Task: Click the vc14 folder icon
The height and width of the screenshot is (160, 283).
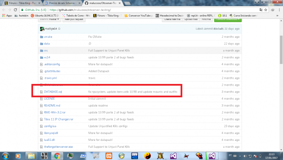Action: (41, 57)
